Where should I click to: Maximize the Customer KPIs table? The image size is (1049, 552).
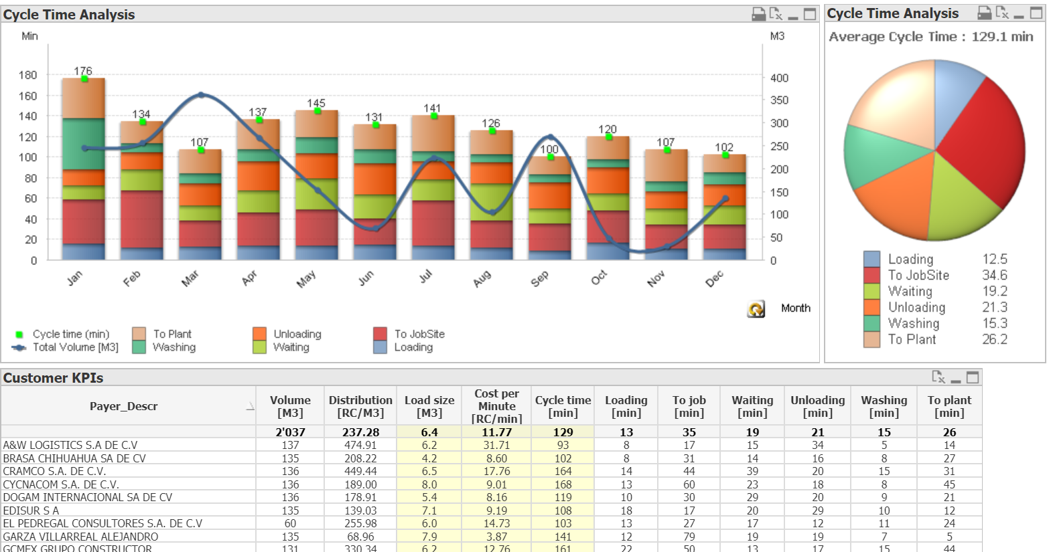973,377
